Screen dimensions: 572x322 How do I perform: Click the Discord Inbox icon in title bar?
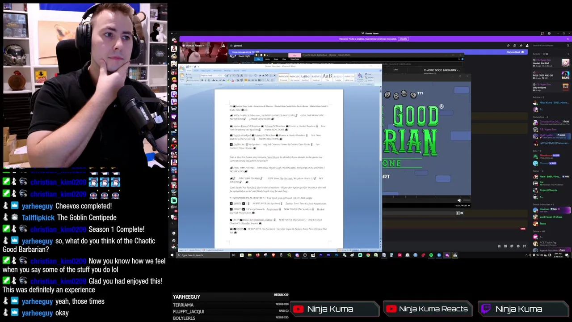coord(542,33)
